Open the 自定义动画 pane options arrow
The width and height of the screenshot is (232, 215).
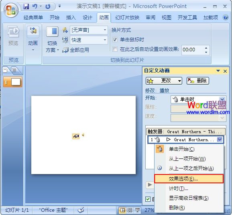(218, 71)
